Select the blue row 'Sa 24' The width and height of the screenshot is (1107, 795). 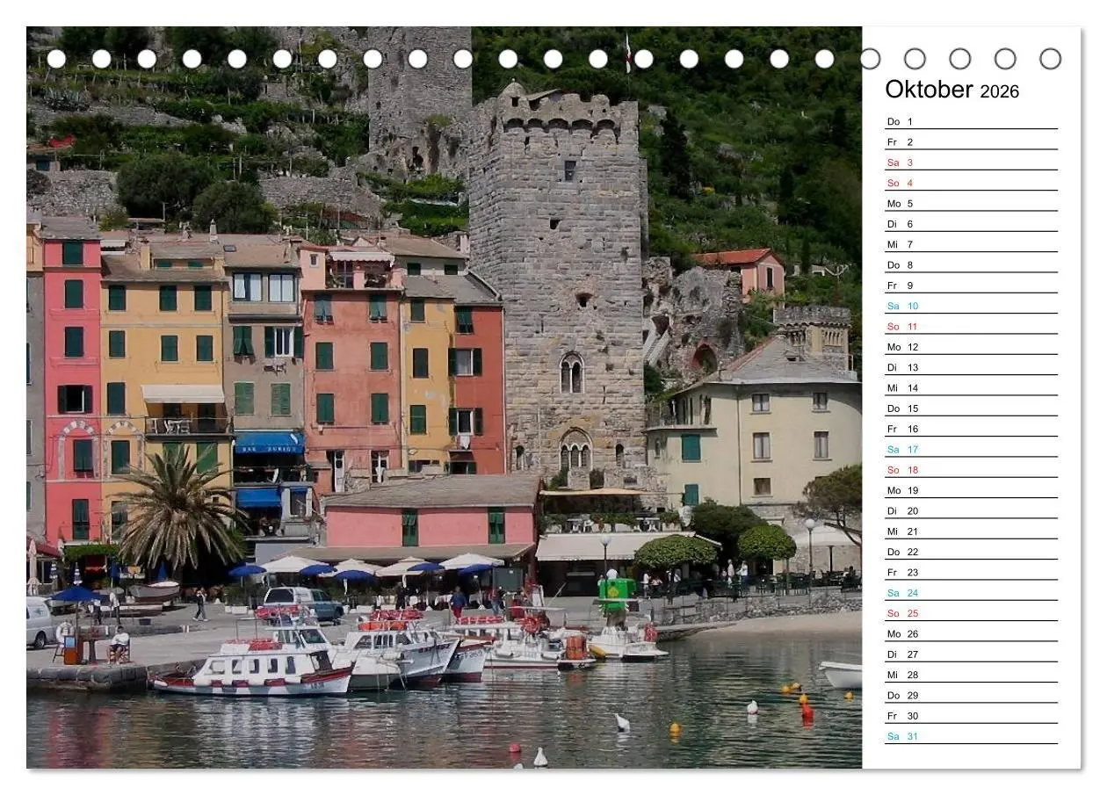point(971,592)
